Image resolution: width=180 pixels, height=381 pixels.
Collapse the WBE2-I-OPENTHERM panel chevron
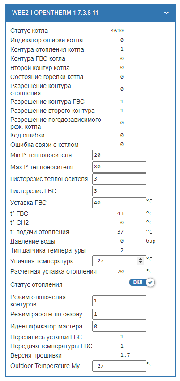pyautogui.click(x=167, y=13)
